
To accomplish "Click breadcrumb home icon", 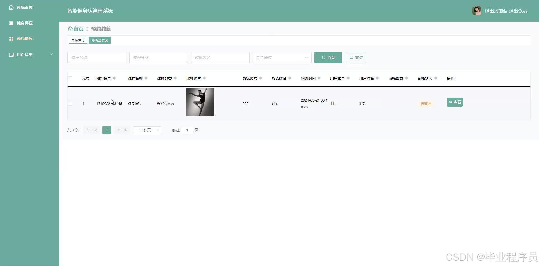I will click(x=70, y=29).
